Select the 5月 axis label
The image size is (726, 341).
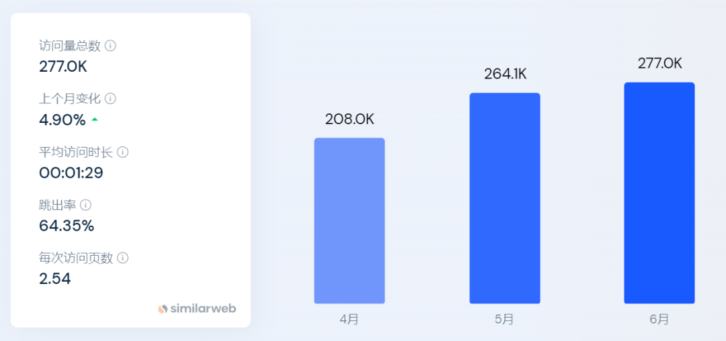click(504, 320)
